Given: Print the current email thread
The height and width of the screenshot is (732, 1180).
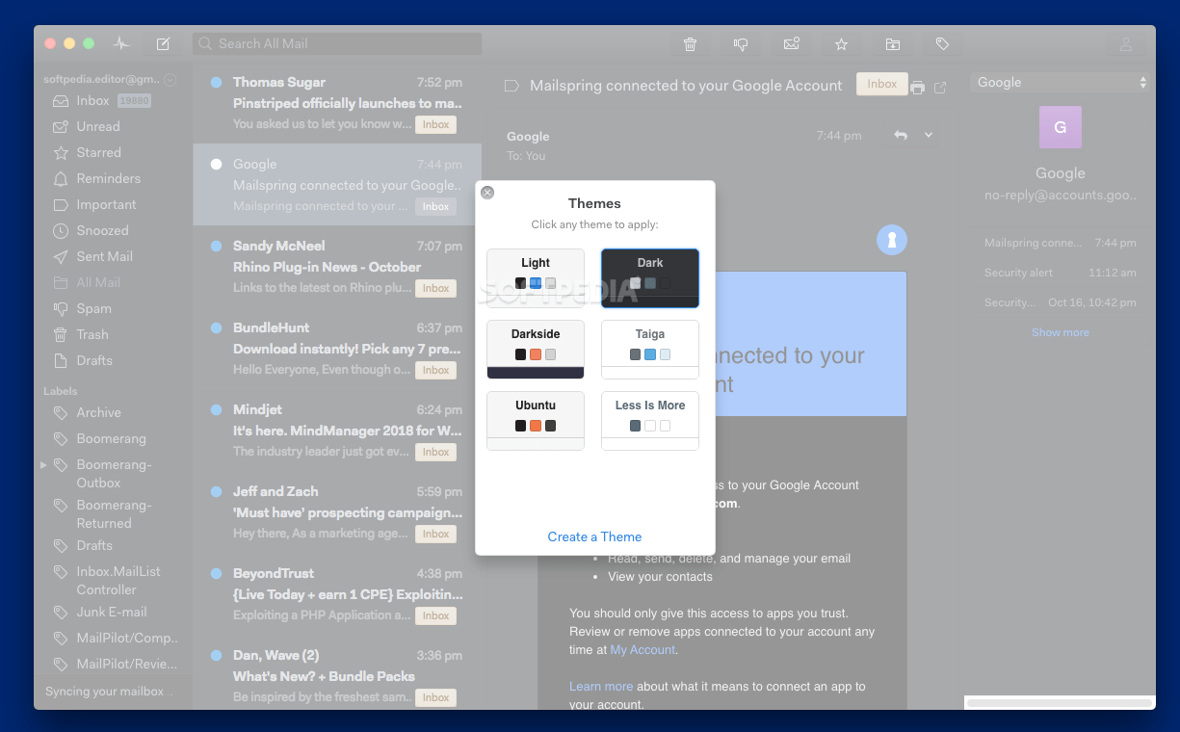Looking at the screenshot, I should (917, 88).
